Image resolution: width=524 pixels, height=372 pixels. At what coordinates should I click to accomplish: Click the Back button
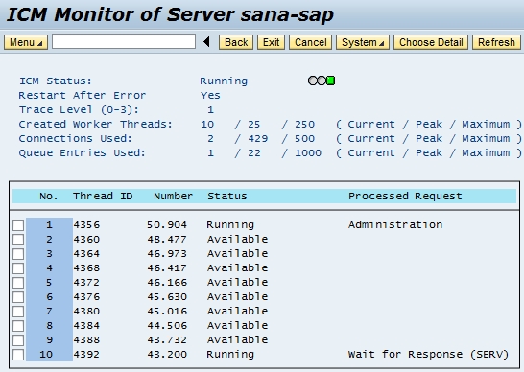(x=236, y=42)
